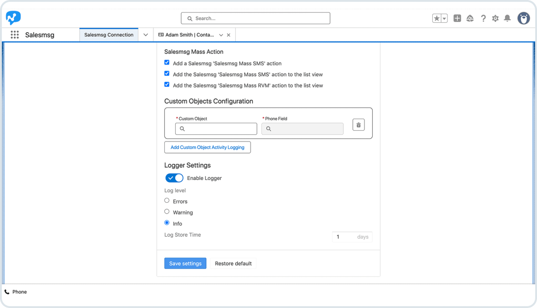
Task: Click the Save settings button
Action: 185,263
